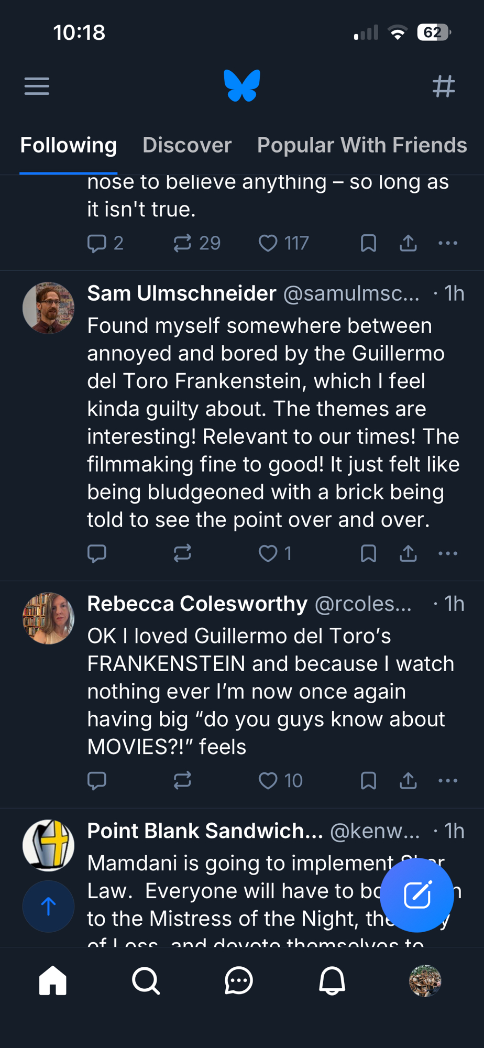Screen dimensions: 484x1048
Task: Tap the scroll-to-top arrow button
Action: pos(48,906)
